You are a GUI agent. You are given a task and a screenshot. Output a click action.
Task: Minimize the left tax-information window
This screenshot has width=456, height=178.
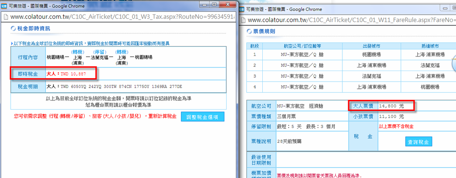coord(205,4)
